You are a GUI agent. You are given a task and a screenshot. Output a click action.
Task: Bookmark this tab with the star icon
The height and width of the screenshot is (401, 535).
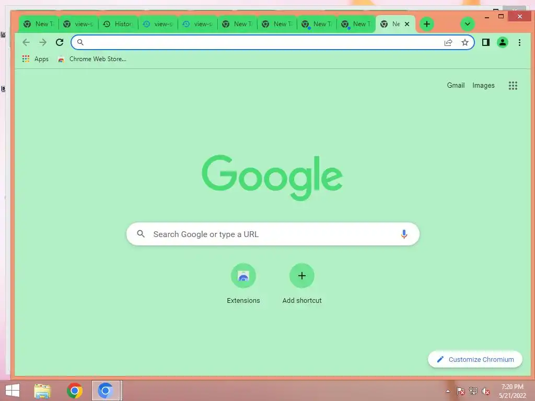pos(464,42)
